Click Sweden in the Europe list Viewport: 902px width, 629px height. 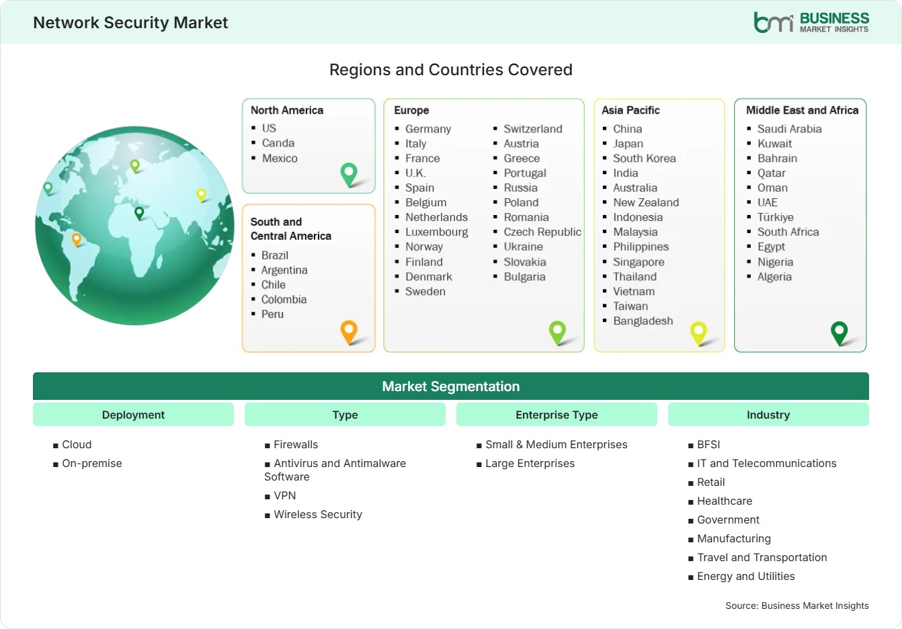pyautogui.click(x=425, y=292)
